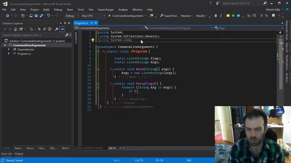The height and width of the screenshot is (163, 291).
Task: Open the Patrick Kelly account dropdown
Action: point(275,10)
